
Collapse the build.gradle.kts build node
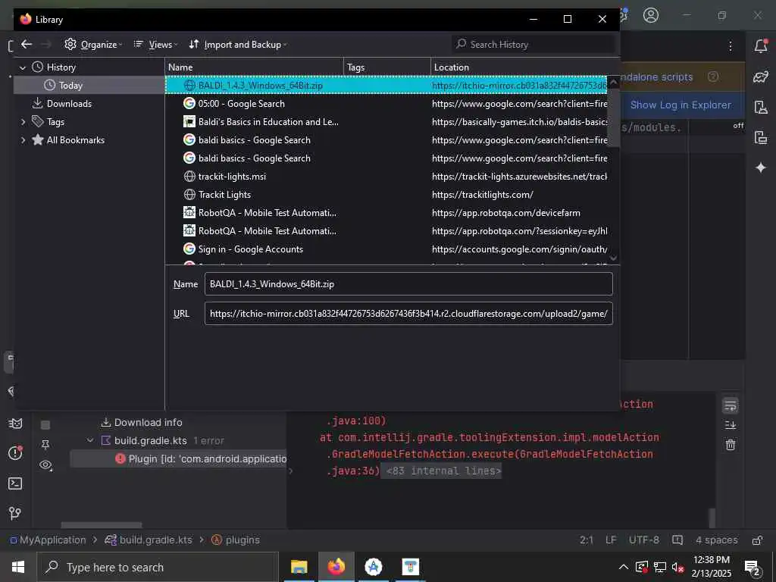pyautogui.click(x=90, y=440)
